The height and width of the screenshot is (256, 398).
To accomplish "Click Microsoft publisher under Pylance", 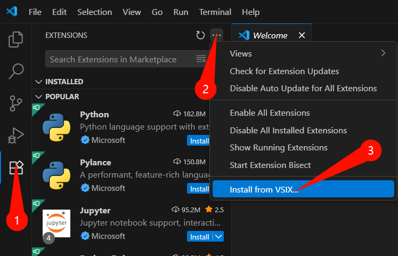I will [108, 188].
